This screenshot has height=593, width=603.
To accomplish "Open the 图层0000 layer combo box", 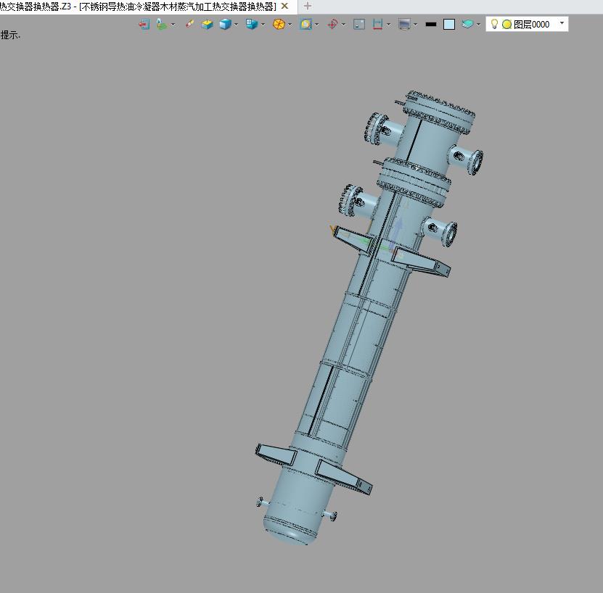I will point(527,24).
